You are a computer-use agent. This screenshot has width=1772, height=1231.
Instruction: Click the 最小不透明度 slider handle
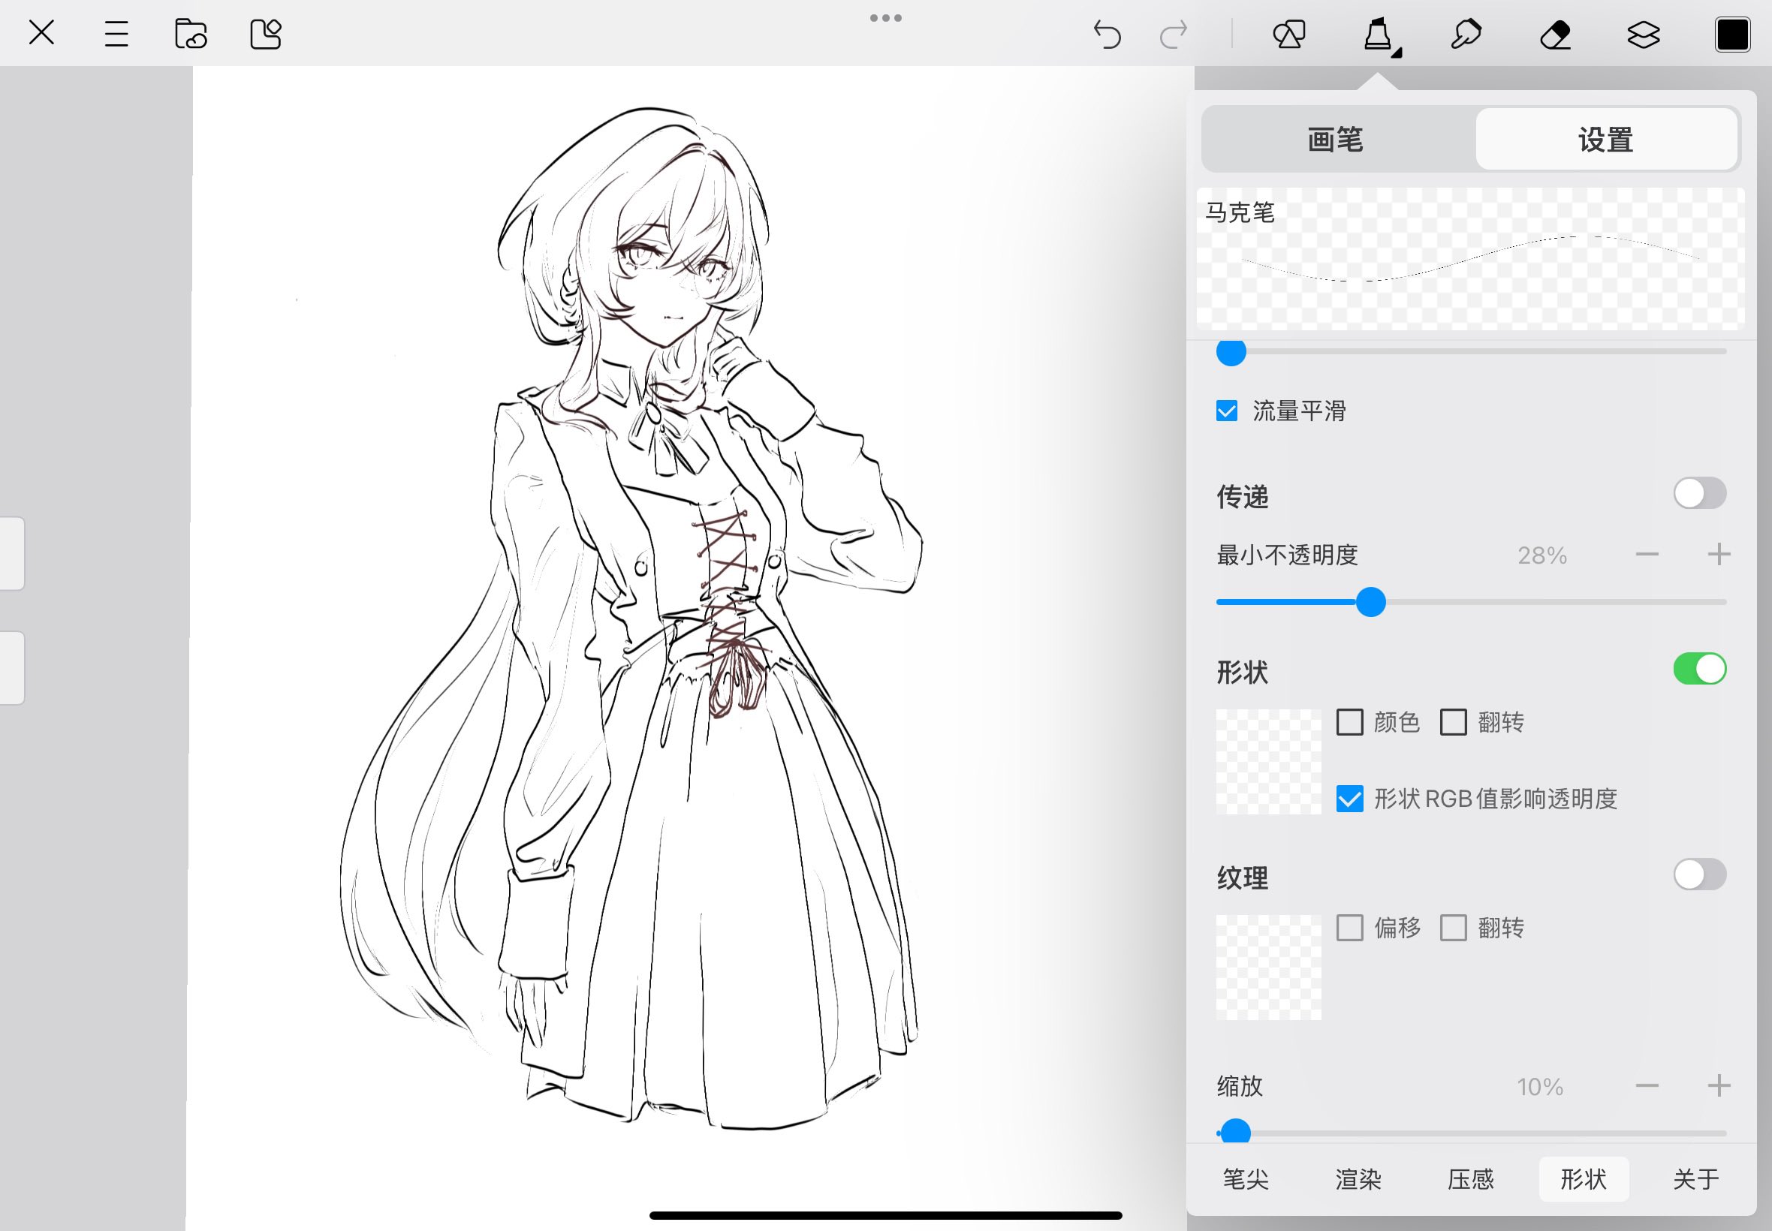(1371, 603)
